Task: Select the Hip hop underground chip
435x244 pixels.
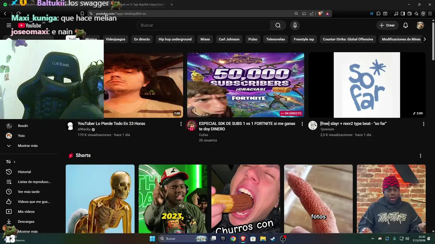Action: [175, 39]
